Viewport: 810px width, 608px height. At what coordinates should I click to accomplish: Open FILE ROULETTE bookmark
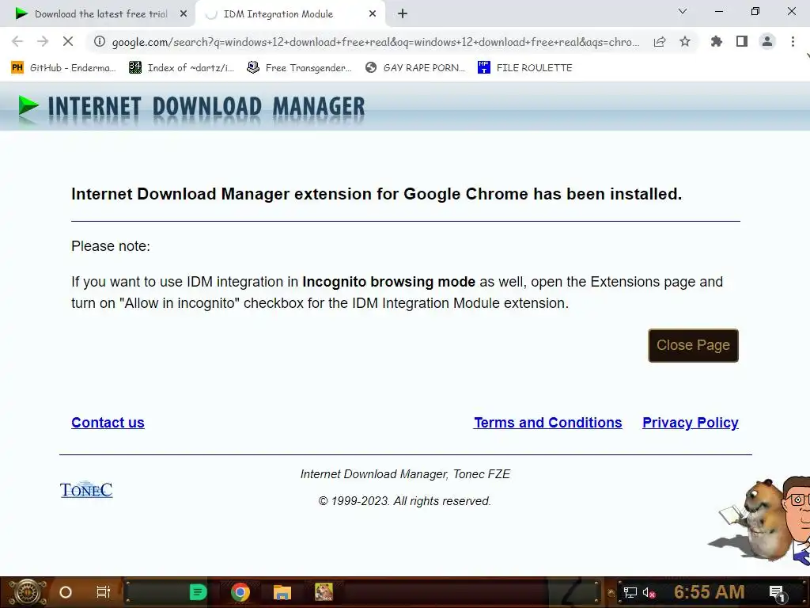click(525, 68)
